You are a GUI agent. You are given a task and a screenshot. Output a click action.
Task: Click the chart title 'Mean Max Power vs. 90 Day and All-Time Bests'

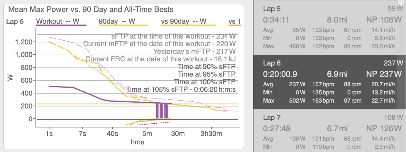pos(91,9)
